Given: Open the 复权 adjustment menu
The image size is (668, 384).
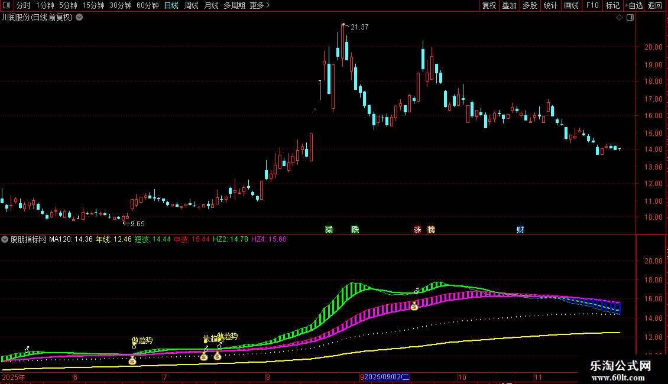Looking at the screenshot, I should (x=489, y=5).
